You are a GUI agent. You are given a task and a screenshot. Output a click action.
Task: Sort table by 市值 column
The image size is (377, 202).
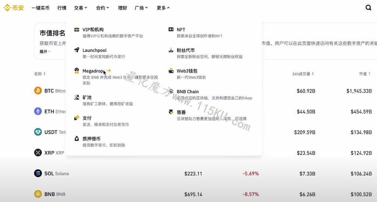tap(364, 74)
